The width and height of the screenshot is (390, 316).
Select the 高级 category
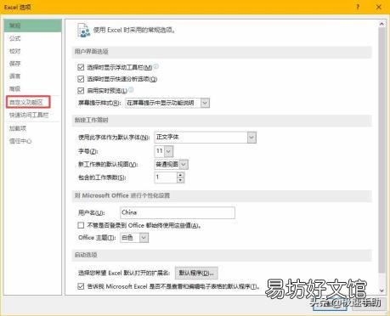[x=33, y=88]
